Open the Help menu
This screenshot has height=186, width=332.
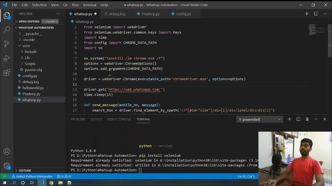coord(104,5)
